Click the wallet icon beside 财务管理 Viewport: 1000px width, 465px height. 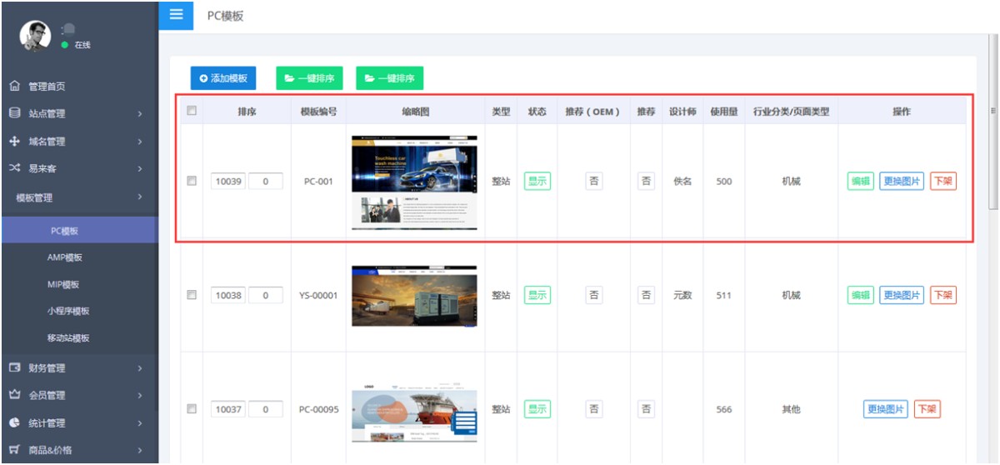[x=14, y=367]
